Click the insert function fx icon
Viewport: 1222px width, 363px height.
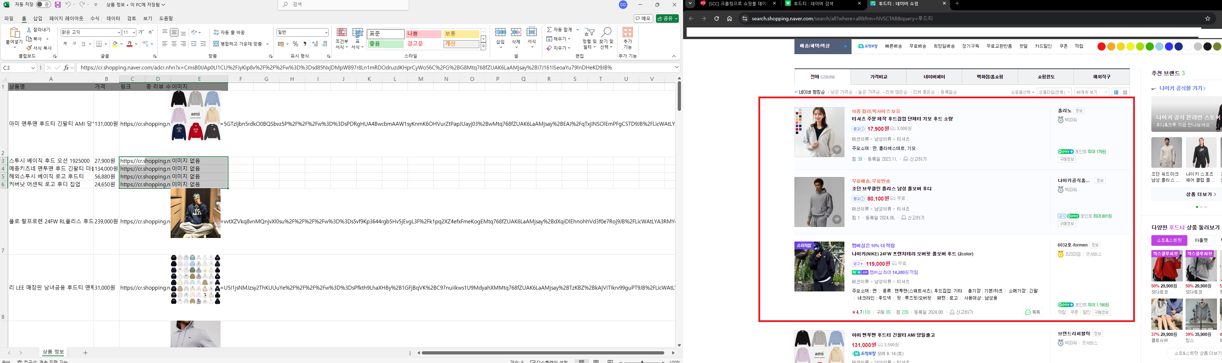coord(66,68)
